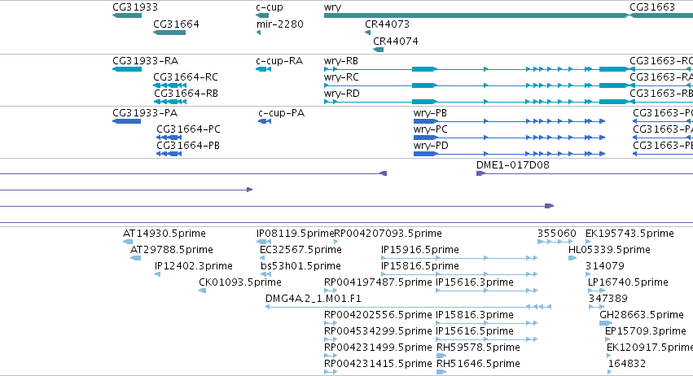Select RP004231415.5prime EST
The width and height of the screenshot is (693, 376).
click(331, 373)
